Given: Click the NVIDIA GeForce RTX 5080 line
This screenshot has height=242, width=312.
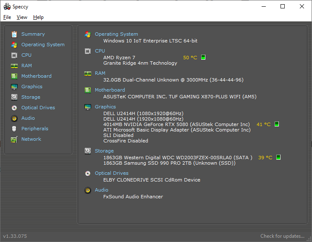Looking at the screenshot, I should [x=176, y=125].
